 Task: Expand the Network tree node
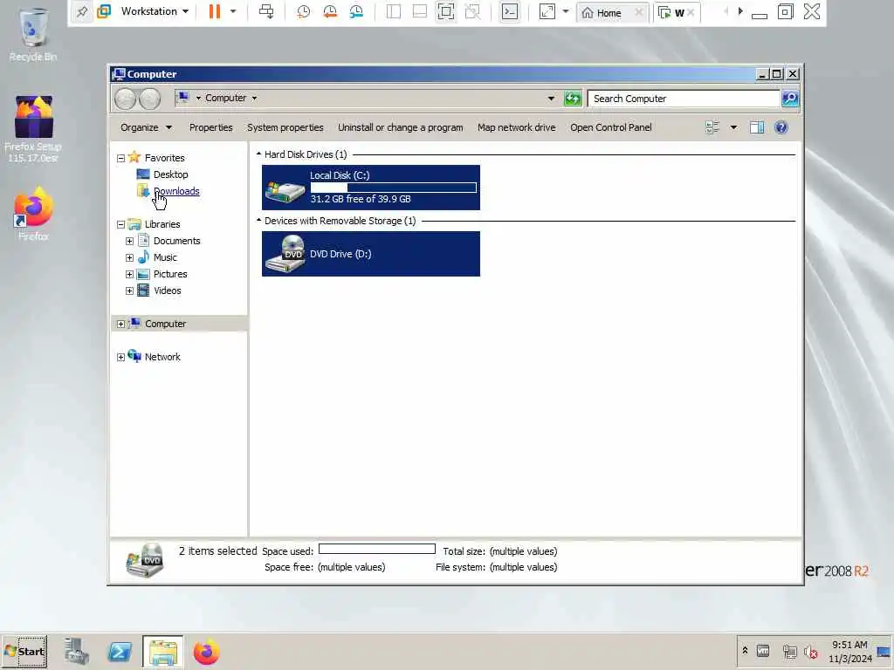click(120, 358)
